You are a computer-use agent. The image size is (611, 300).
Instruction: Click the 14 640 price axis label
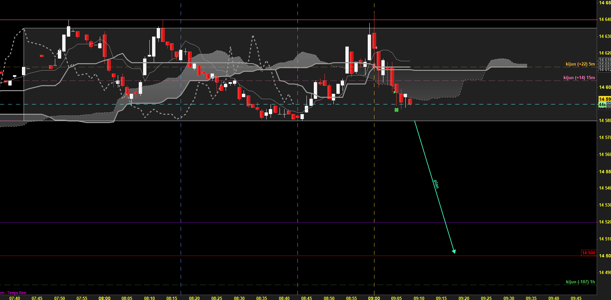coord(605,19)
